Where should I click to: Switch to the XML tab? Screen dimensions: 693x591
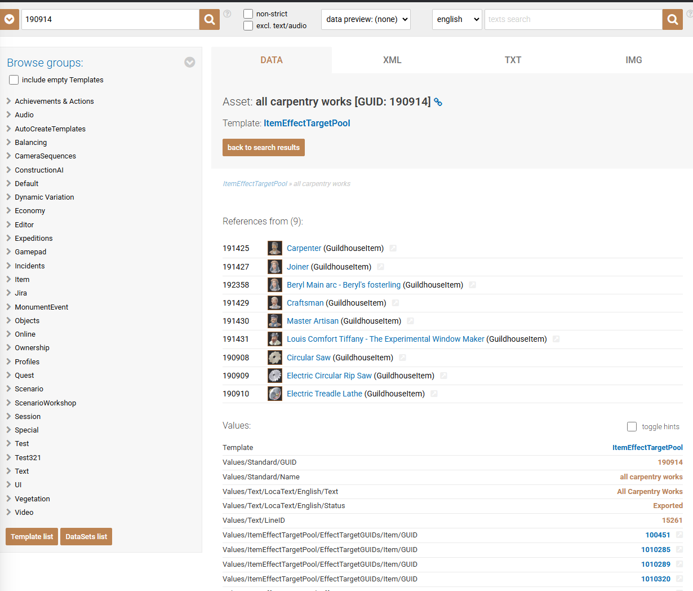pos(392,60)
